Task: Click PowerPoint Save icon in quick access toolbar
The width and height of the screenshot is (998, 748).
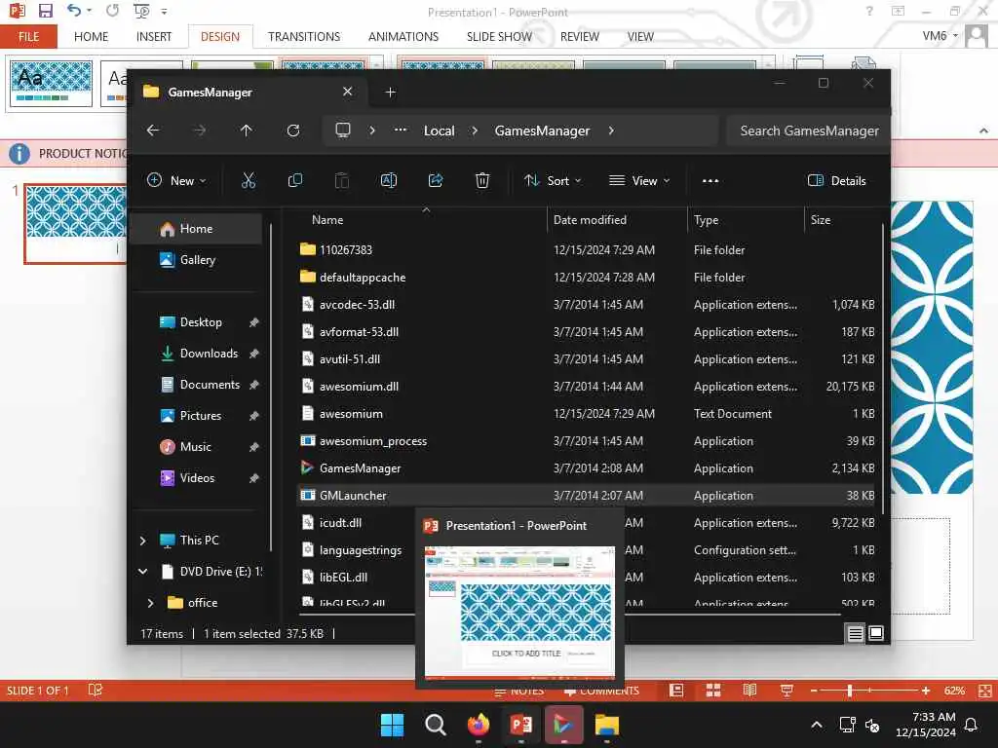Action: [45, 11]
